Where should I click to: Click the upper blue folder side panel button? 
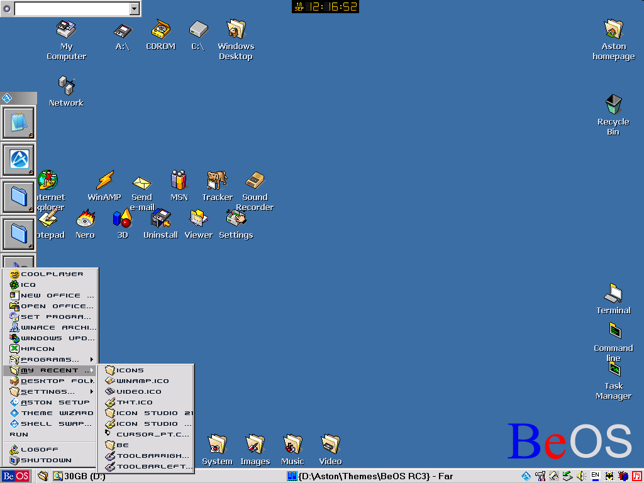19,197
